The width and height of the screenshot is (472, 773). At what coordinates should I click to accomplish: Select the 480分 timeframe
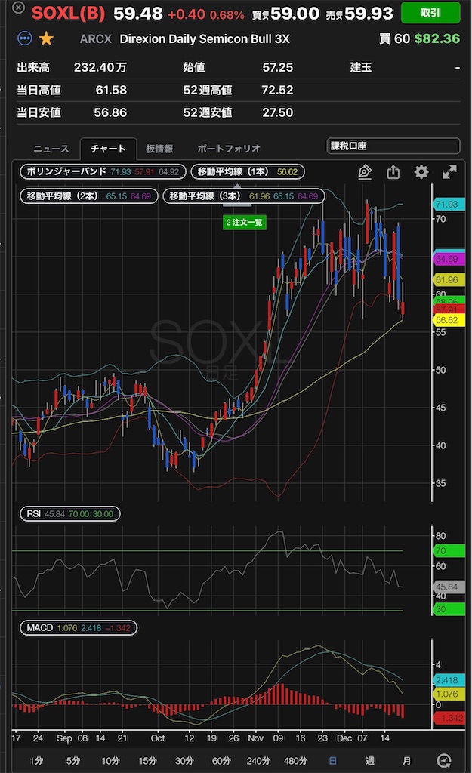pyautogui.click(x=295, y=761)
